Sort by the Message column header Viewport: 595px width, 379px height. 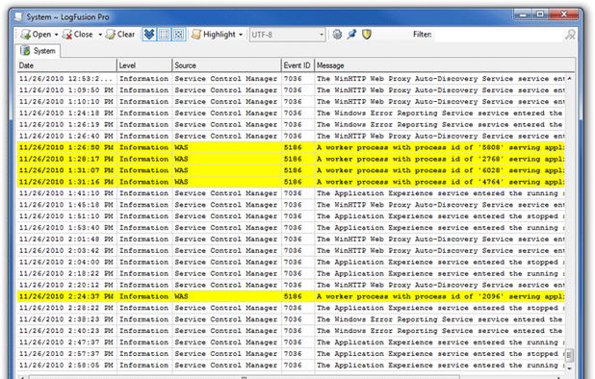tap(445, 65)
